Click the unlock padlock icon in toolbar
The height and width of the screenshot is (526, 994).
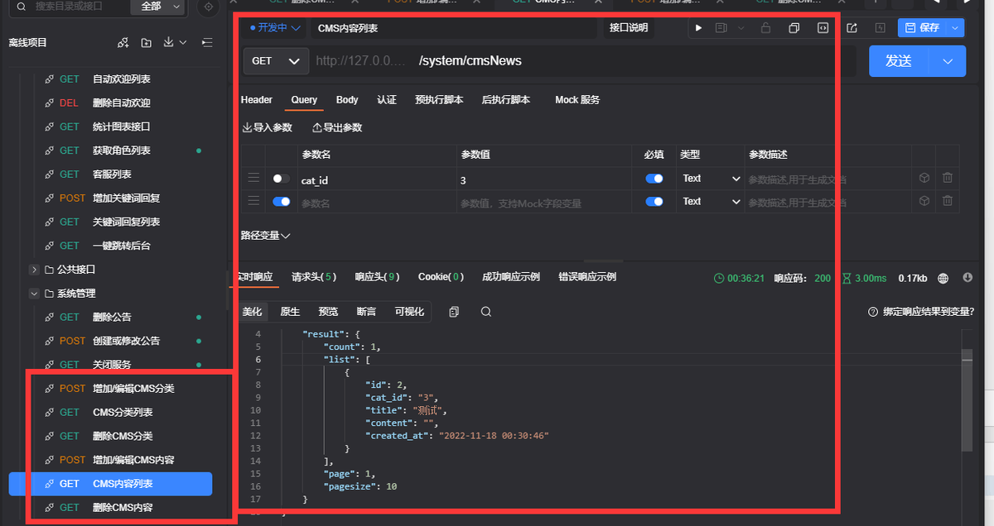click(x=766, y=28)
